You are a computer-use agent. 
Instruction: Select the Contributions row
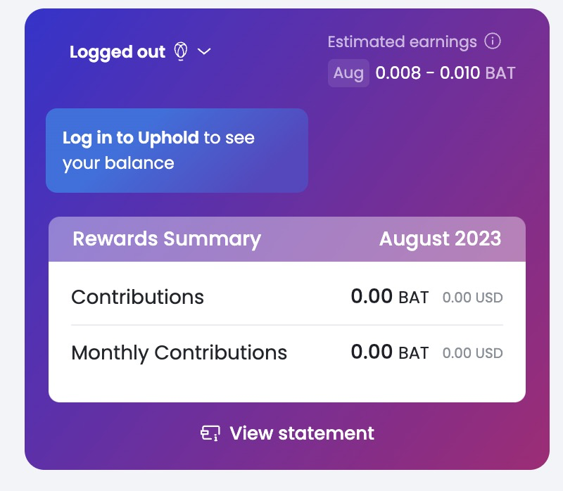pyautogui.click(x=137, y=297)
